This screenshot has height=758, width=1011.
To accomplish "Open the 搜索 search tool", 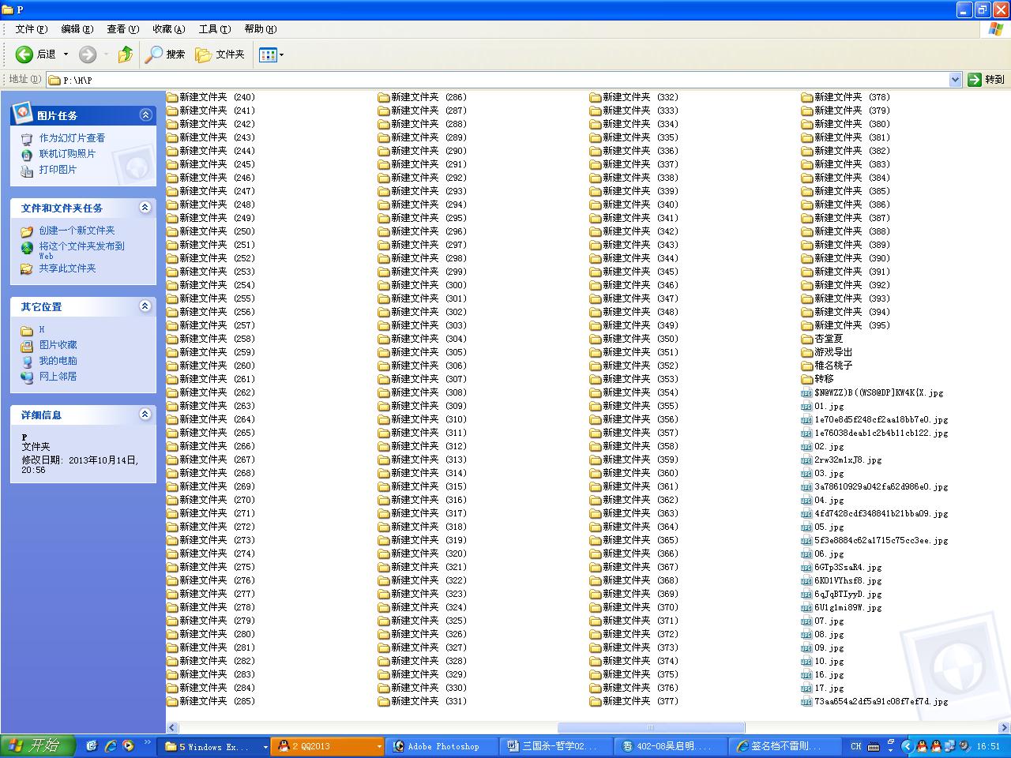I will pyautogui.click(x=165, y=54).
